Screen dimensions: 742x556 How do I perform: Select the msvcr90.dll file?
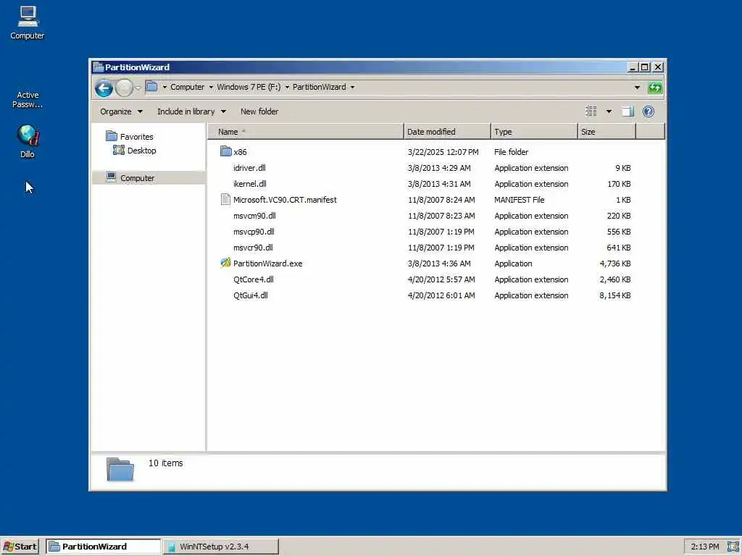point(253,248)
